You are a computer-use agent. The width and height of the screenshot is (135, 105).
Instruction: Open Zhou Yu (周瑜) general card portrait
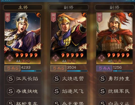(x=22, y=38)
